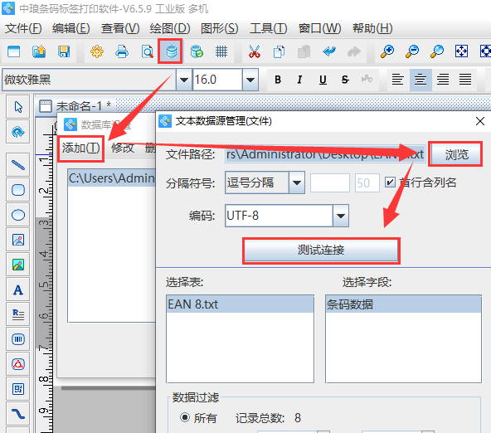Viewport: 491px width, 433px height.
Task: Click the 浏览 browse button
Action: click(x=456, y=154)
